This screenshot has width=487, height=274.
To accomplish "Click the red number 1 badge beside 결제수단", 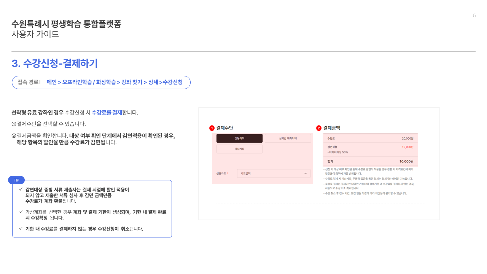I will pyautogui.click(x=212, y=128).
